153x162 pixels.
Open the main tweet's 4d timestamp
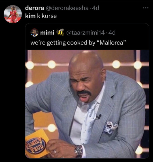(x=95, y=8)
